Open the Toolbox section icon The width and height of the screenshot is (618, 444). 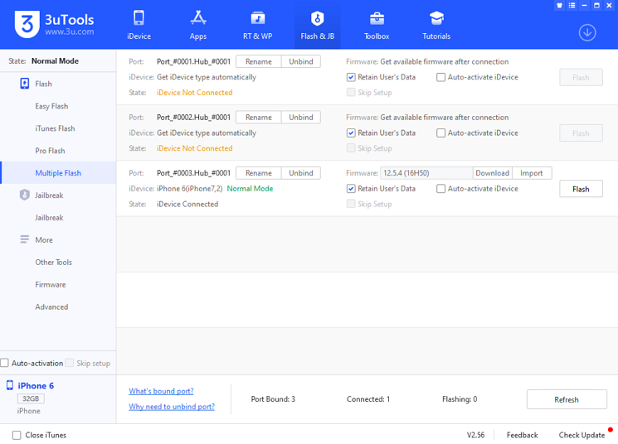pos(377,18)
